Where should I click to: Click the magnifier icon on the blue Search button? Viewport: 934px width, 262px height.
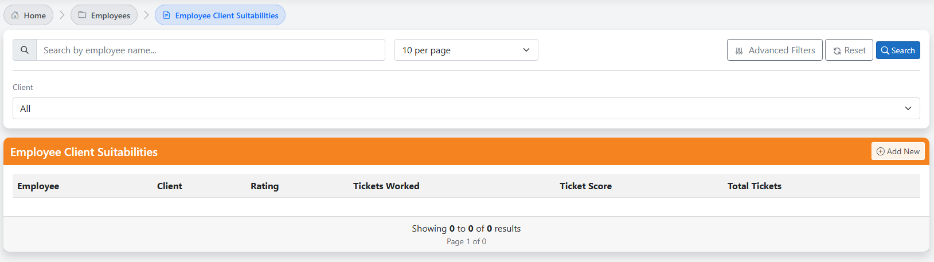885,50
